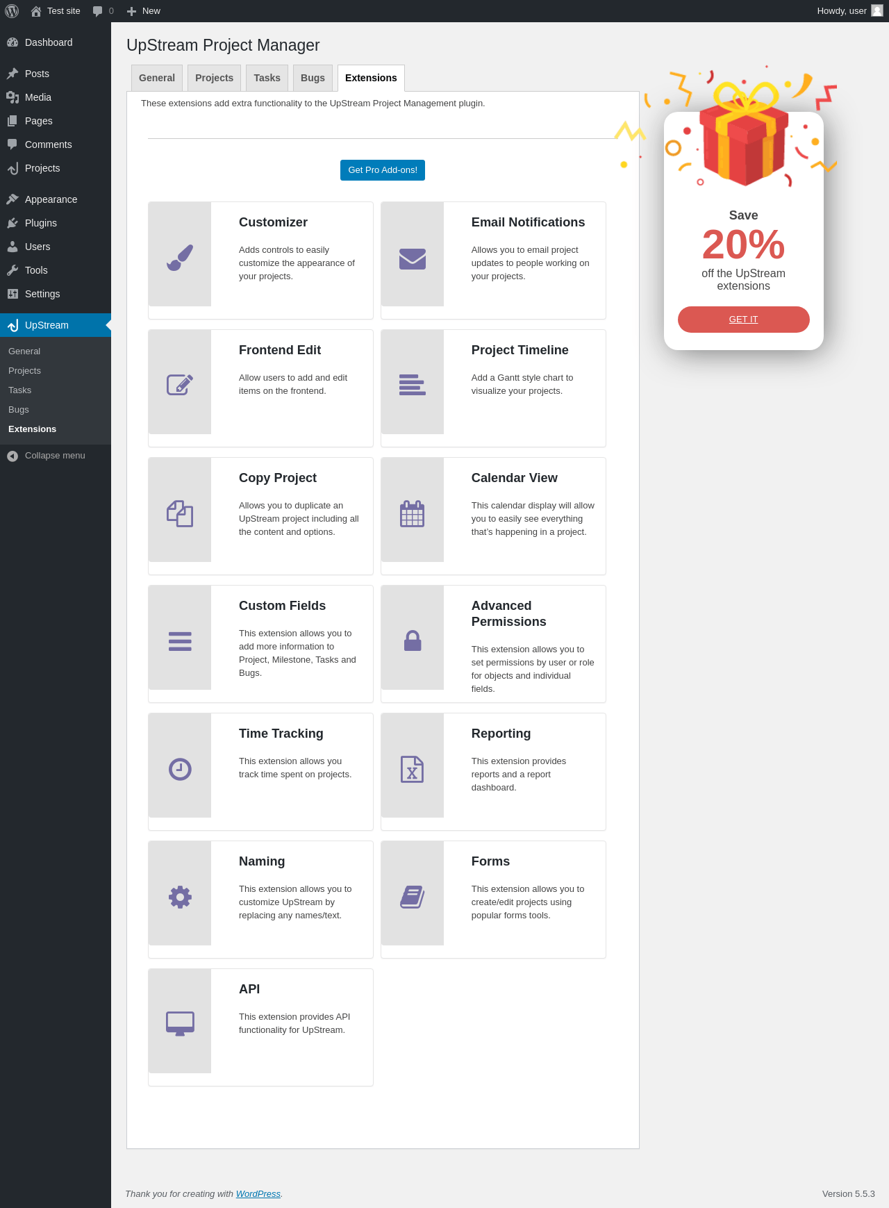Open Comments in the admin sidebar
The width and height of the screenshot is (889, 1208).
tap(56, 144)
